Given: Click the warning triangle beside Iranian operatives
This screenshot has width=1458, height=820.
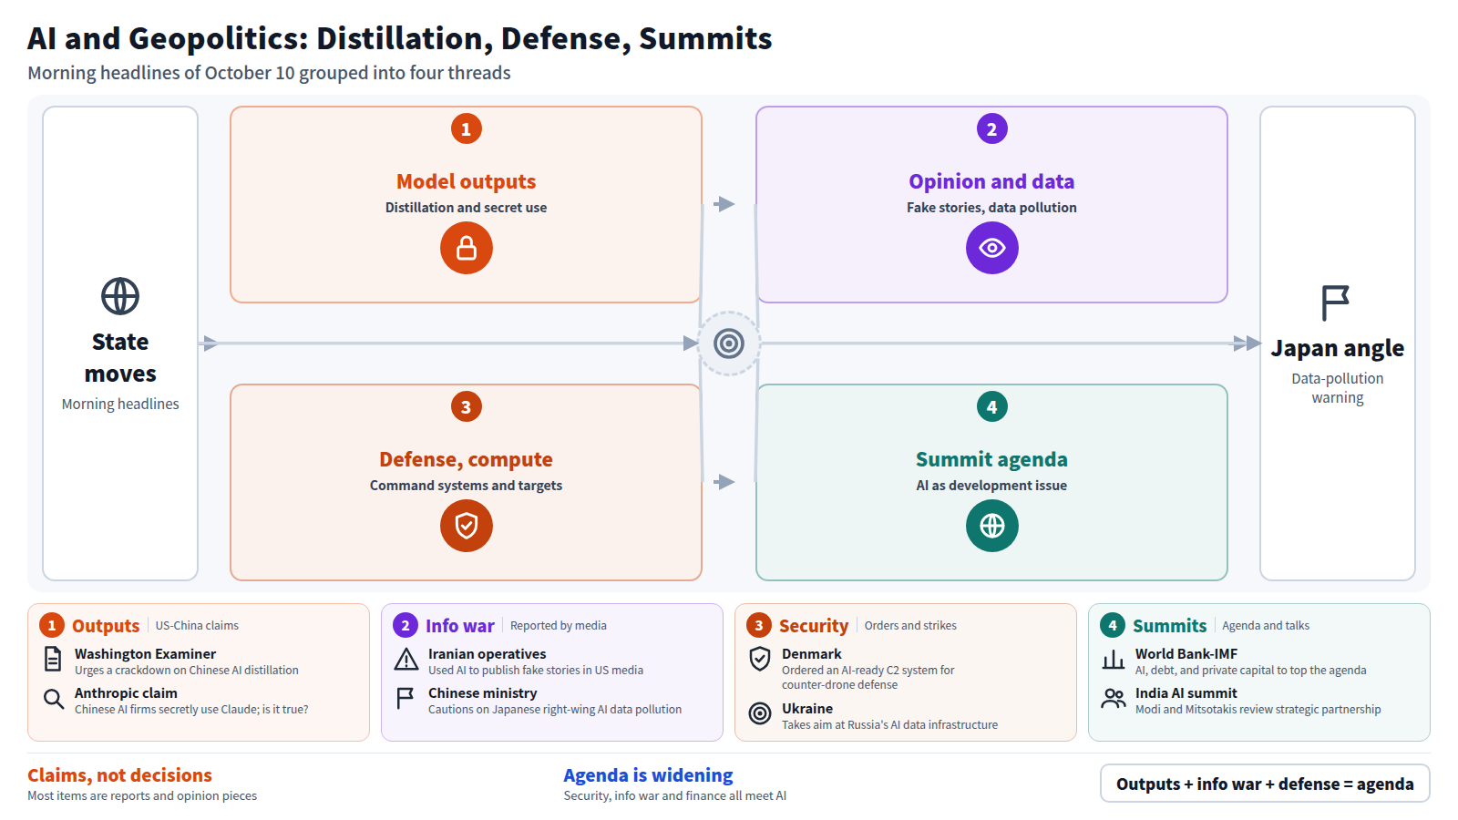Looking at the screenshot, I should pos(406,659).
